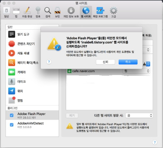The image size is (163, 148).
Task: Click the 버전 28.0.0.161 version text
Action: tap(26, 118)
